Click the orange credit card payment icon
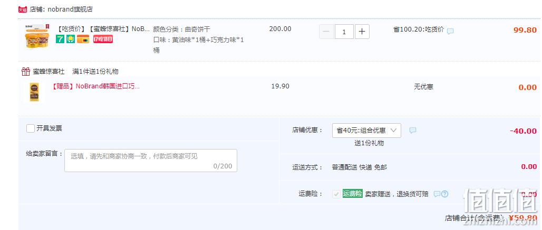542x230 pixels. (83, 39)
